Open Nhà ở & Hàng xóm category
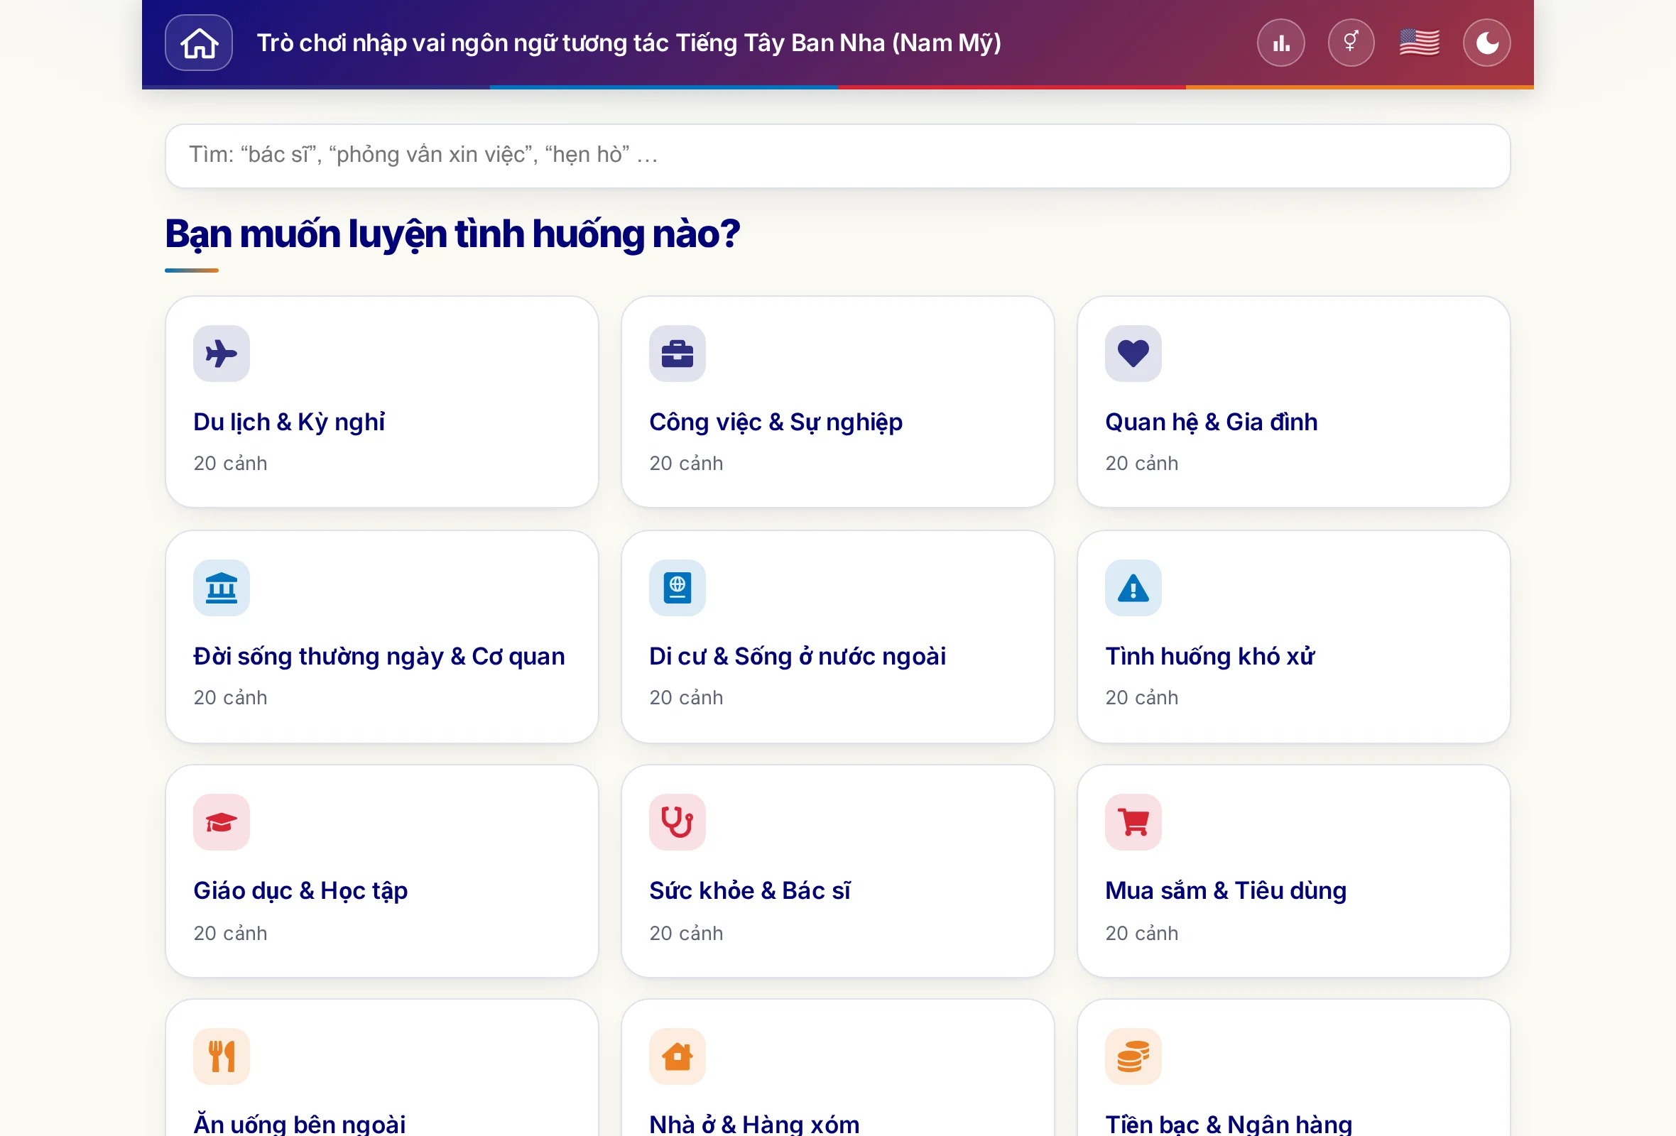The height and width of the screenshot is (1136, 1676). 837,1069
